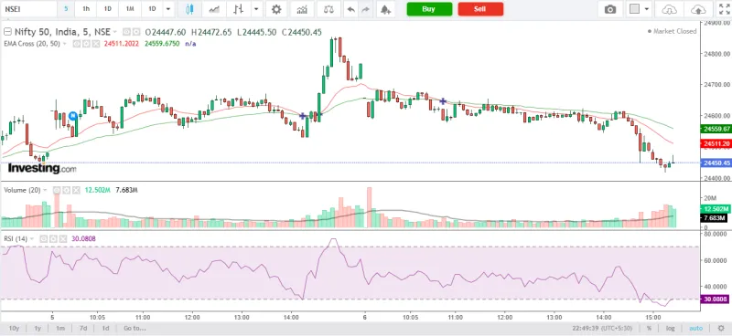Open the chart style dropdown arrow
The width and height of the screenshot is (732, 336).
[x=256, y=9]
